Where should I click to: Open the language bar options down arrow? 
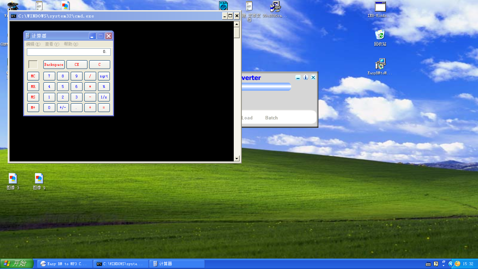(x=443, y=266)
